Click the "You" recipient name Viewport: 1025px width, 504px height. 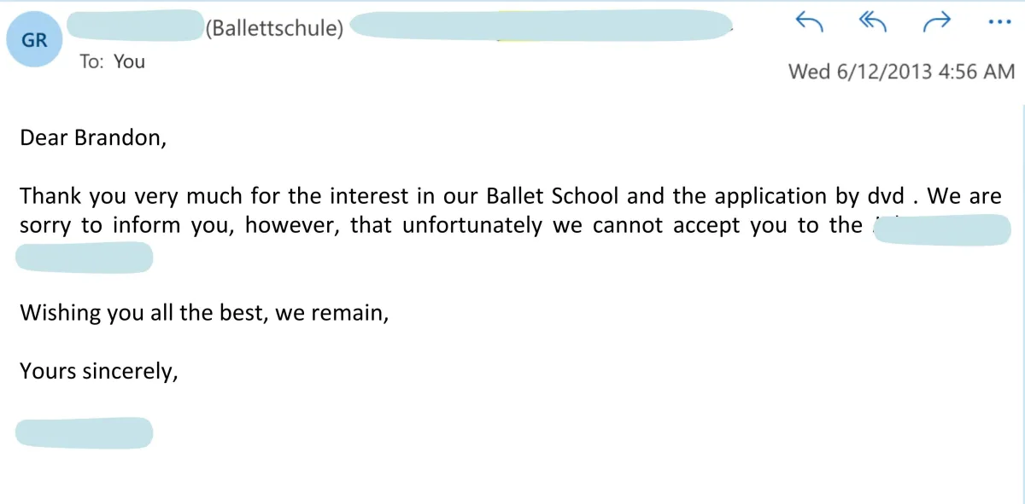pyautogui.click(x=129, y=61)
